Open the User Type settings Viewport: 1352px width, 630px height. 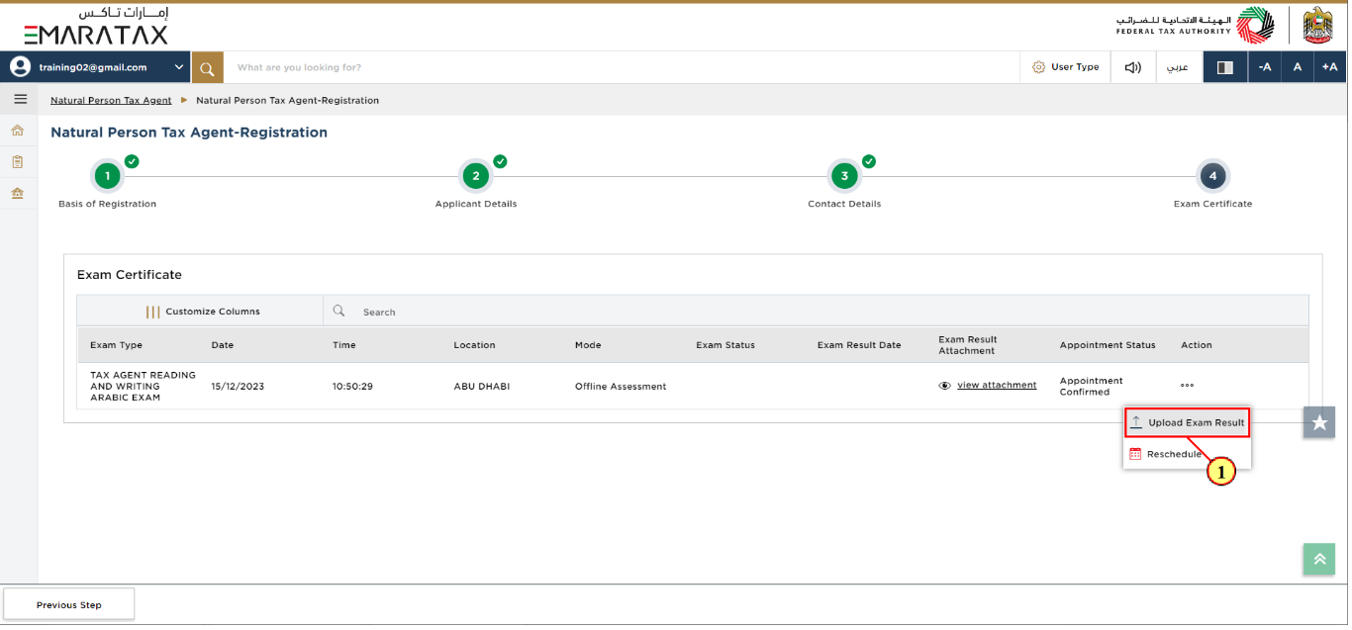click(x=1066, y=67)
